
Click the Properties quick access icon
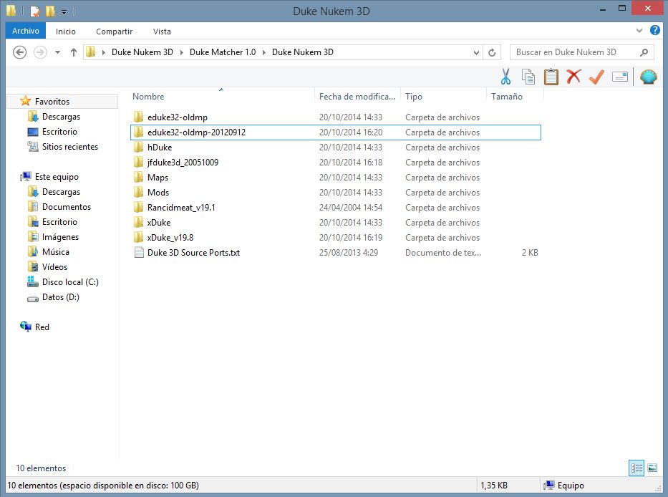[x=35, y=11]
